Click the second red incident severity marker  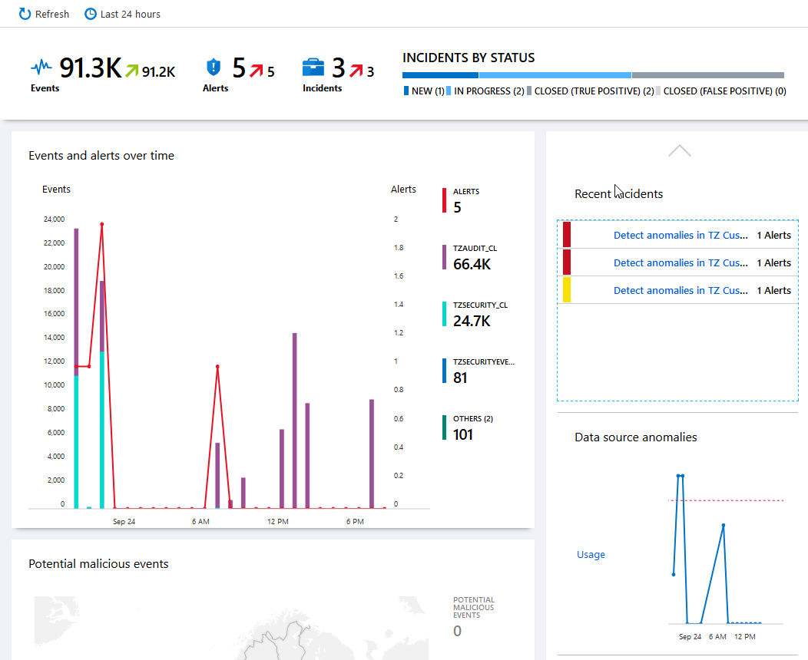(567, 262)
